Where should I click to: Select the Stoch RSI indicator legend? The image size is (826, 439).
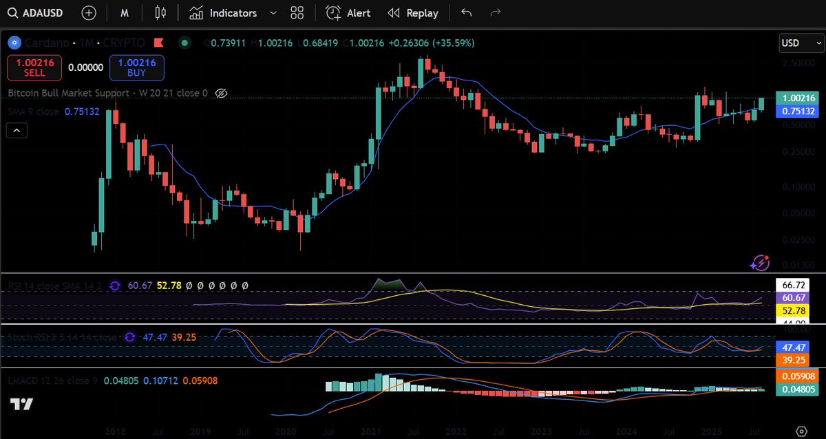coord(62,338)
